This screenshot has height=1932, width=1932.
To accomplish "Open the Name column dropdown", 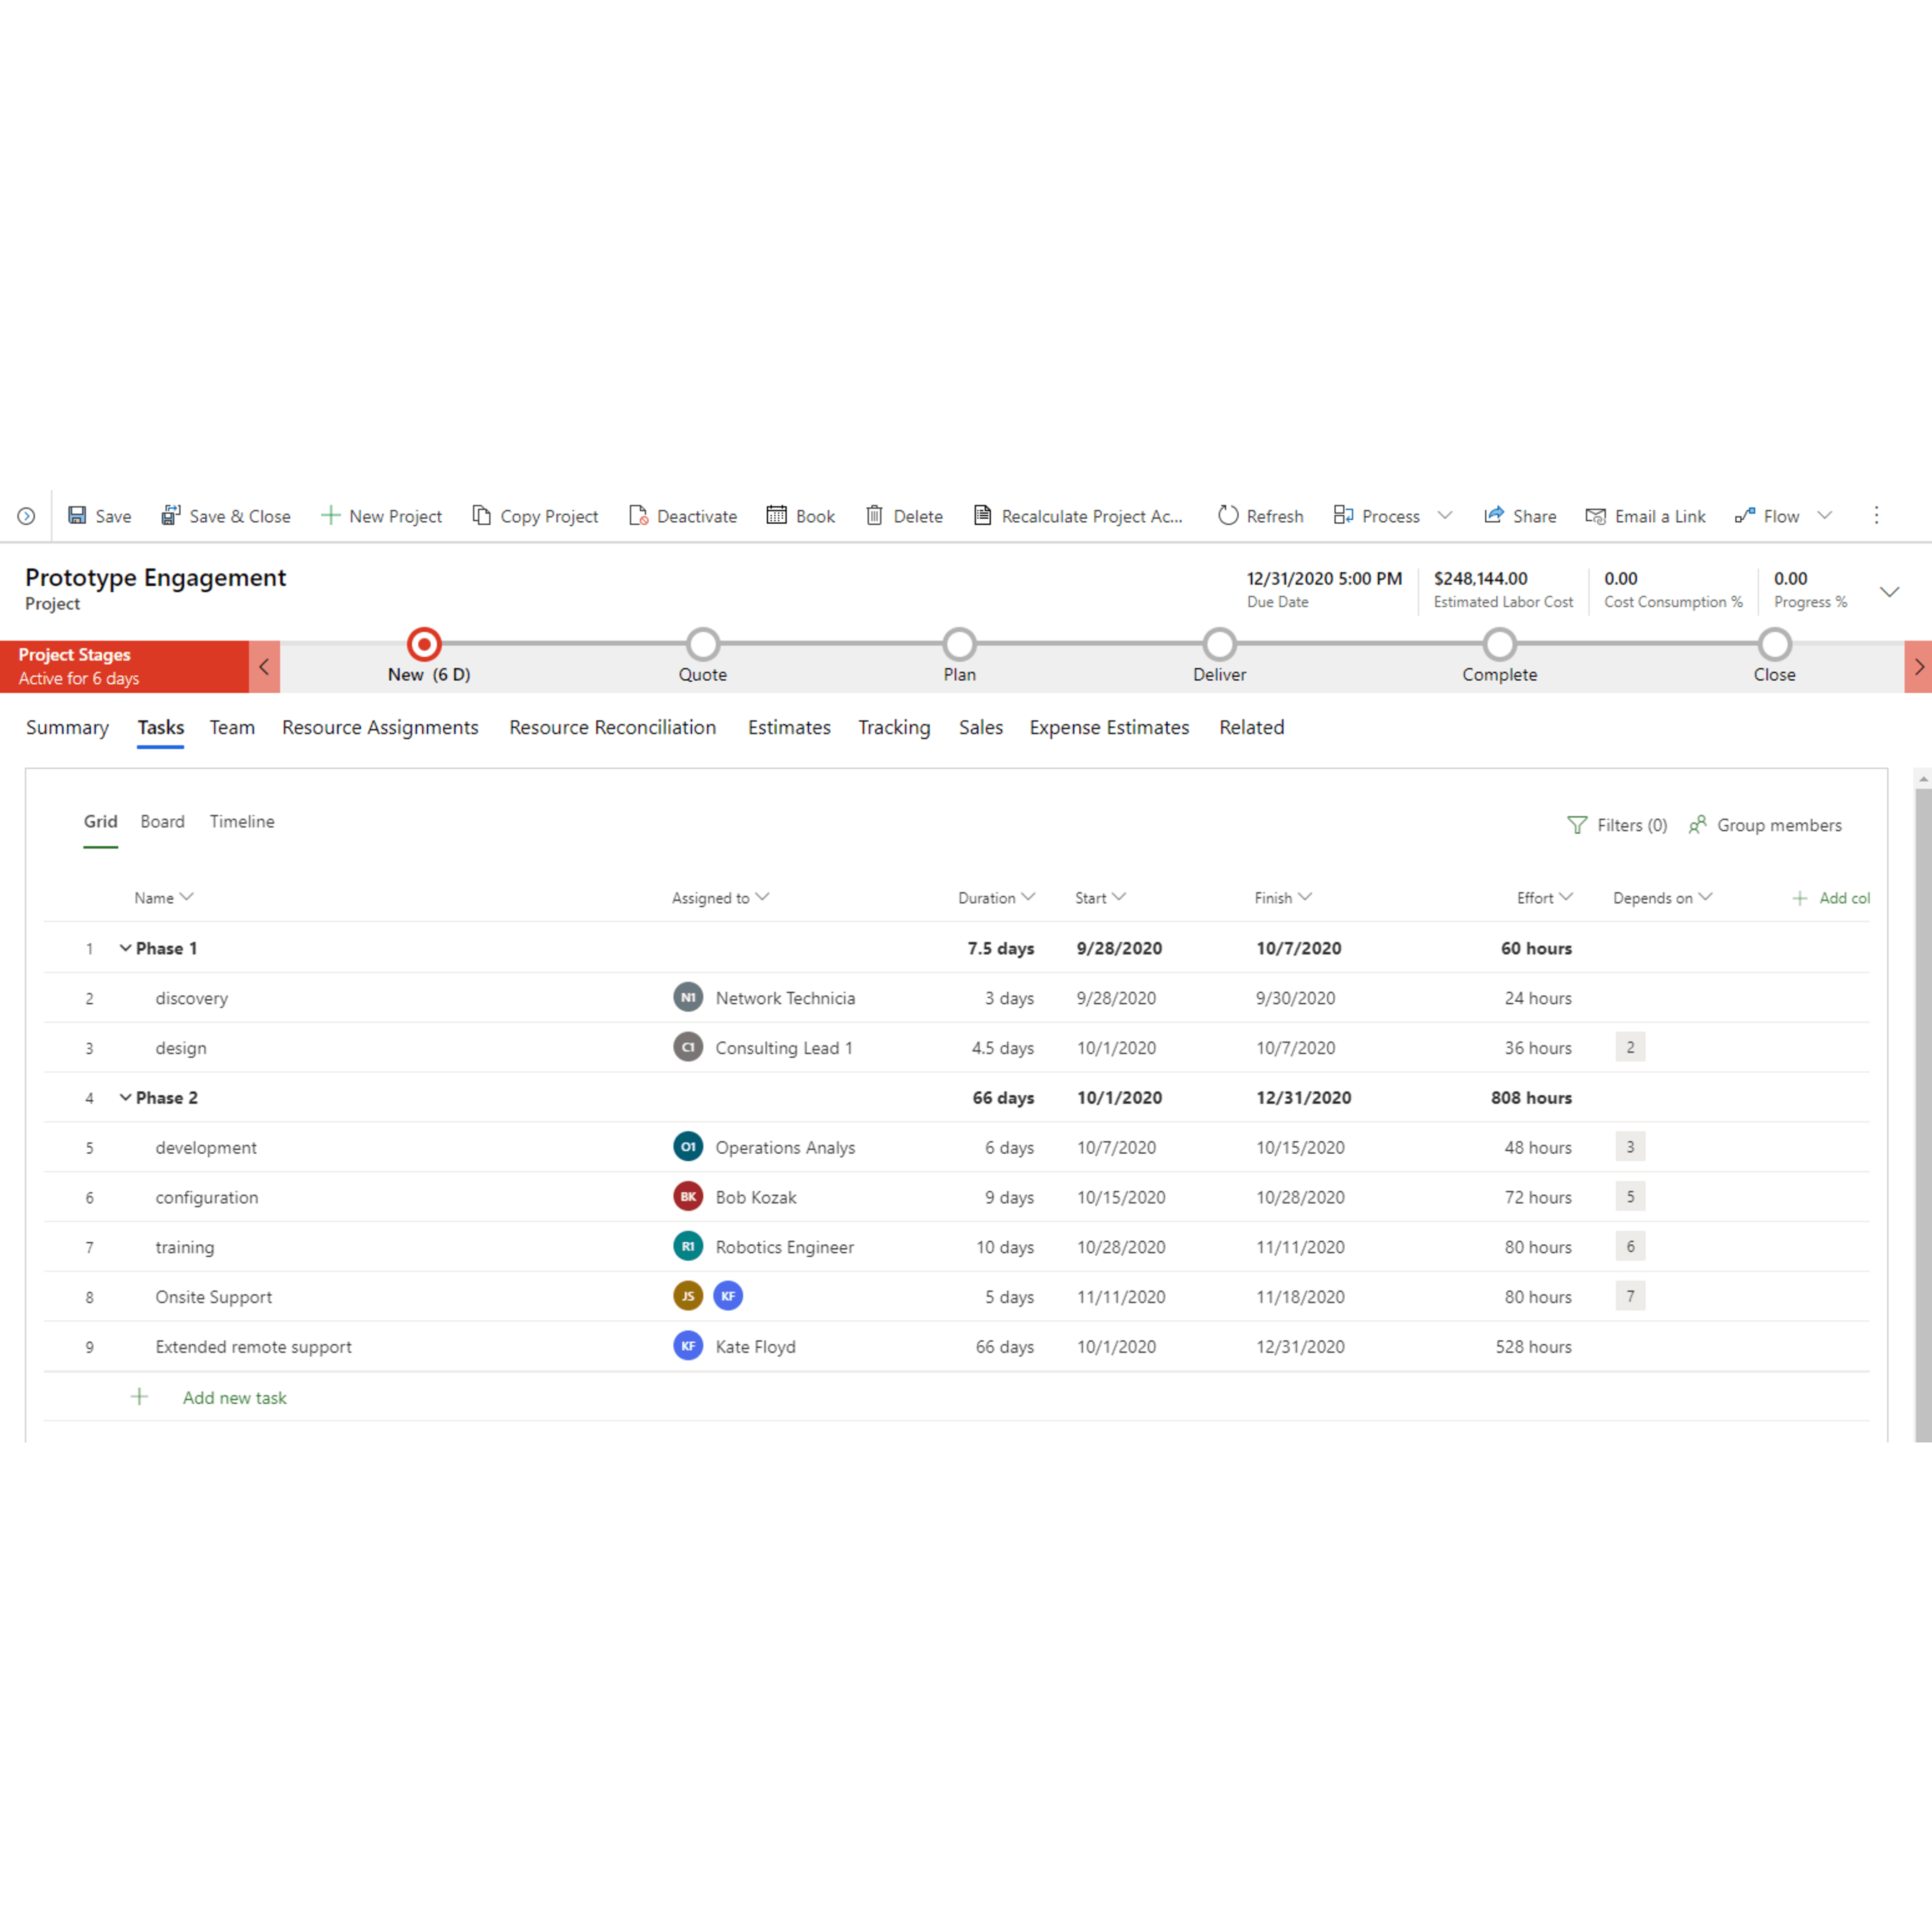I will pos(186,897).
